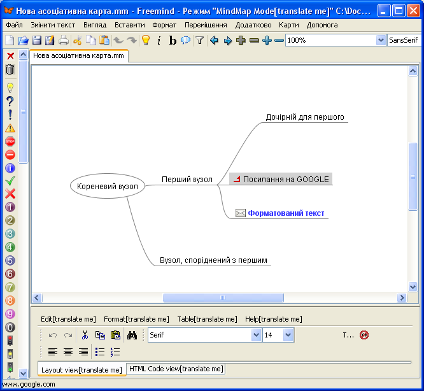Unfold all nodes with the dark plus icon
This screenshot has width=424, height=391.
[241, 40]
